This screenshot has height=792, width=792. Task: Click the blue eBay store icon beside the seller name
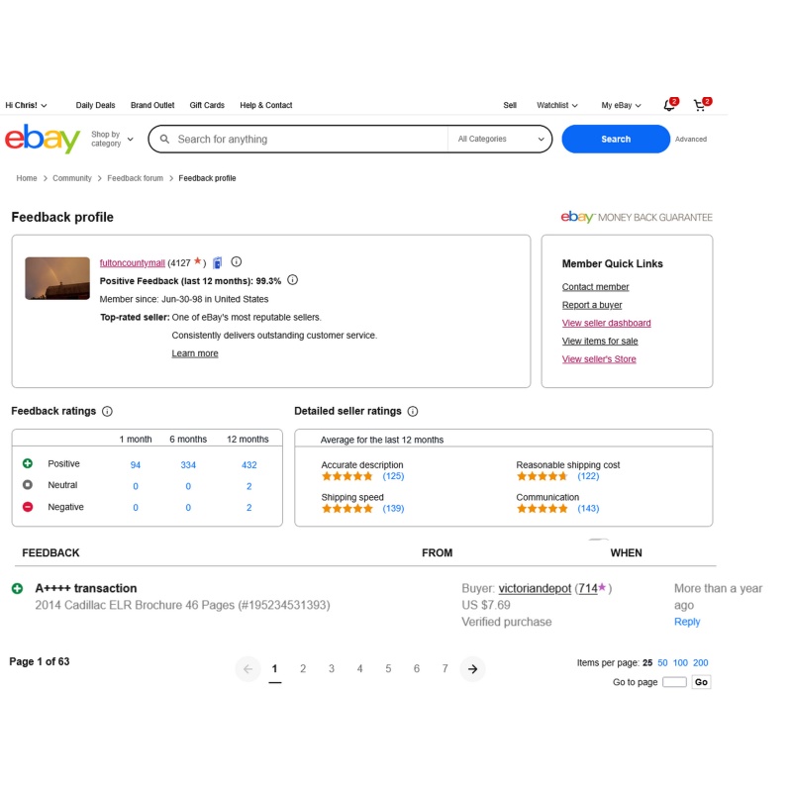point(217,262)
